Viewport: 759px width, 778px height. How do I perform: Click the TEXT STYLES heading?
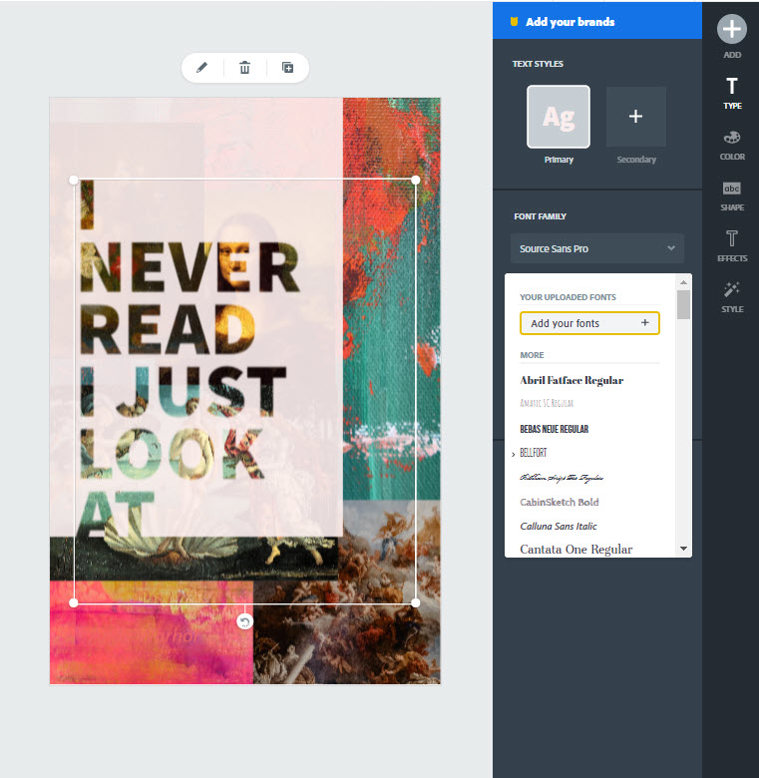(x=538, y=64)
